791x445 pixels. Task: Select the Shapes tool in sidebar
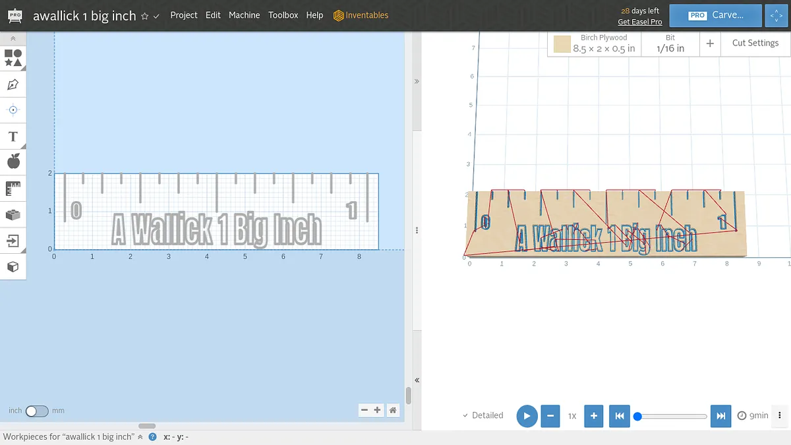click(13, 58)
